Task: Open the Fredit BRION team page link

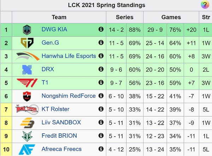Action: [x=59, y=136]
